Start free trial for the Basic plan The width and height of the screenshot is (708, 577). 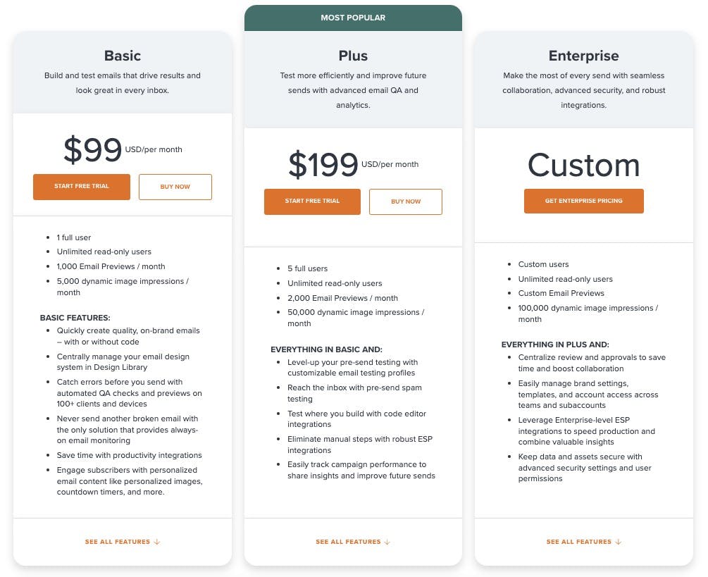pos(82,187)
